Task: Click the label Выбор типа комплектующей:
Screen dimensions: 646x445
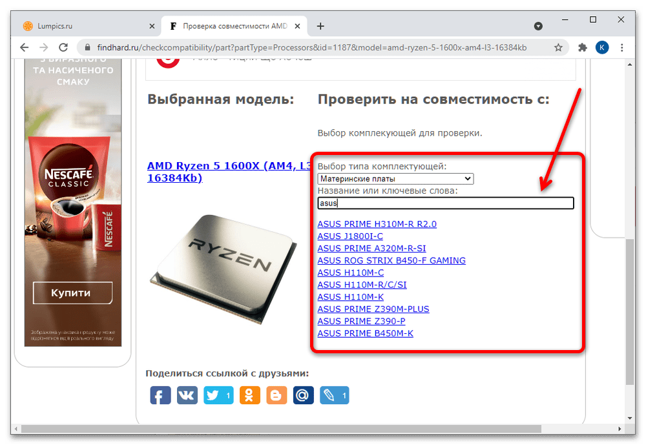Action: (382, 167)
